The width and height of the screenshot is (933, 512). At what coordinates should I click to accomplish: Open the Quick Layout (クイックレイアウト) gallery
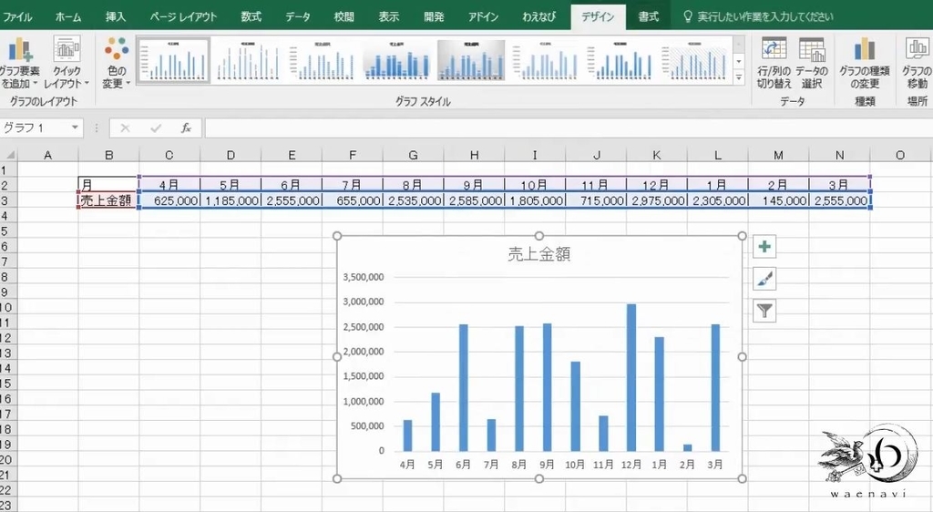66,63
